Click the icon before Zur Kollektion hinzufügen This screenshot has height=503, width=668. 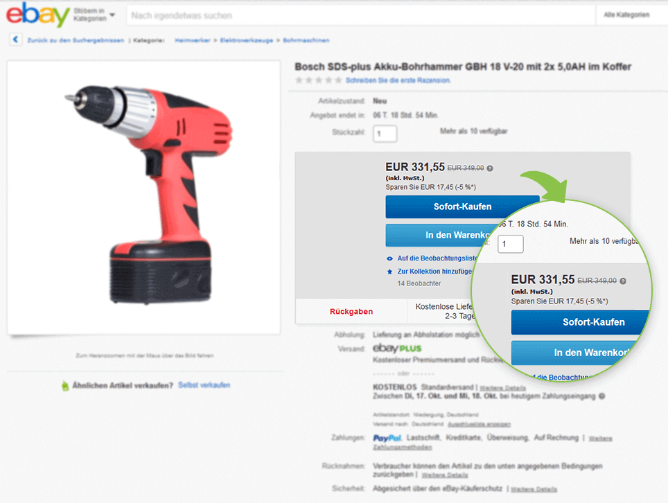389,271
